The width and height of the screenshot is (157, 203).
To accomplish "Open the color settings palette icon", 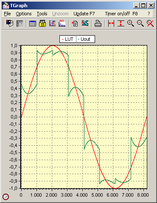I will point(10,23).
